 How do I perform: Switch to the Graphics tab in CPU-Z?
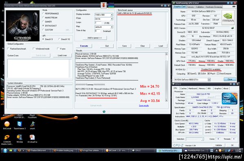218,88
